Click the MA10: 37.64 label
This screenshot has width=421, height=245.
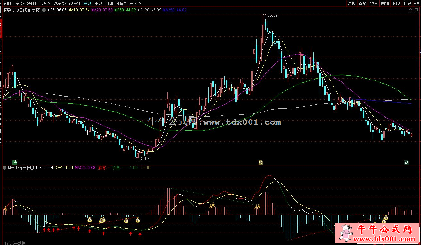point(79,10)
